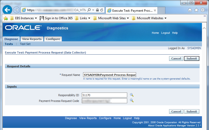Click footer Diagnose link
209x130 pixels.
point(71,118)
